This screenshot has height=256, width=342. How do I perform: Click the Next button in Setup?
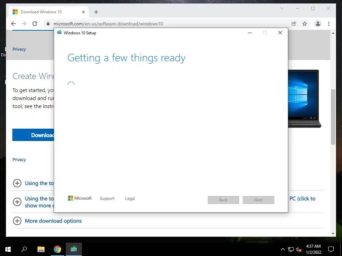click(x=259, y=200)
